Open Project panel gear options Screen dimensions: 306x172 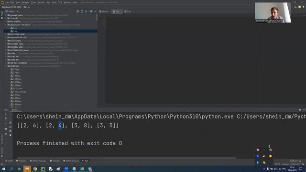[91, 11]
